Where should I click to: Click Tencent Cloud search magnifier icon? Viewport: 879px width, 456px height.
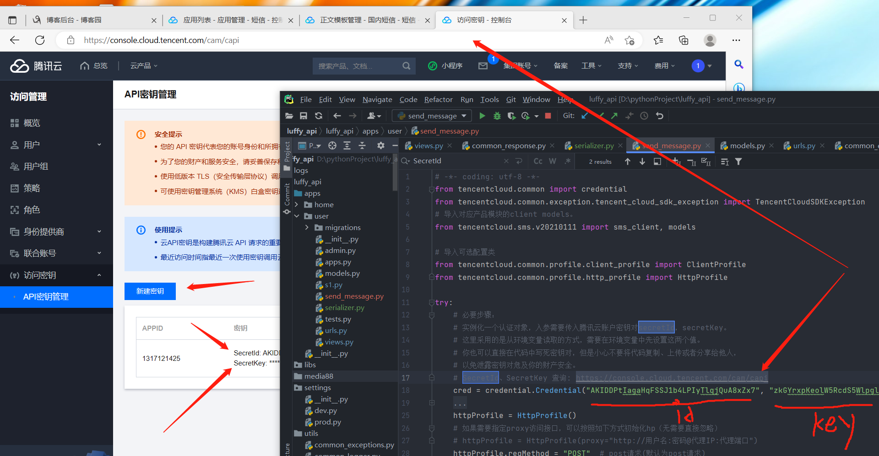click(x=406, y=66)
